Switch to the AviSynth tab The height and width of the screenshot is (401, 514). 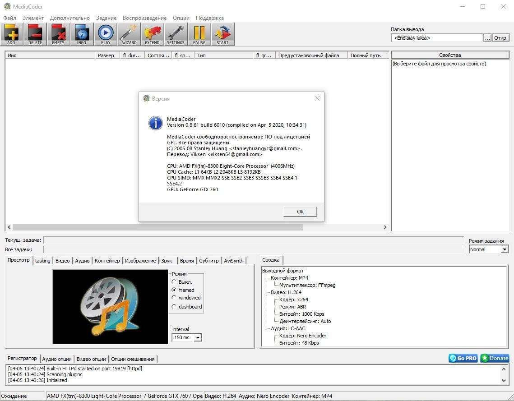(x=234, y=261)
